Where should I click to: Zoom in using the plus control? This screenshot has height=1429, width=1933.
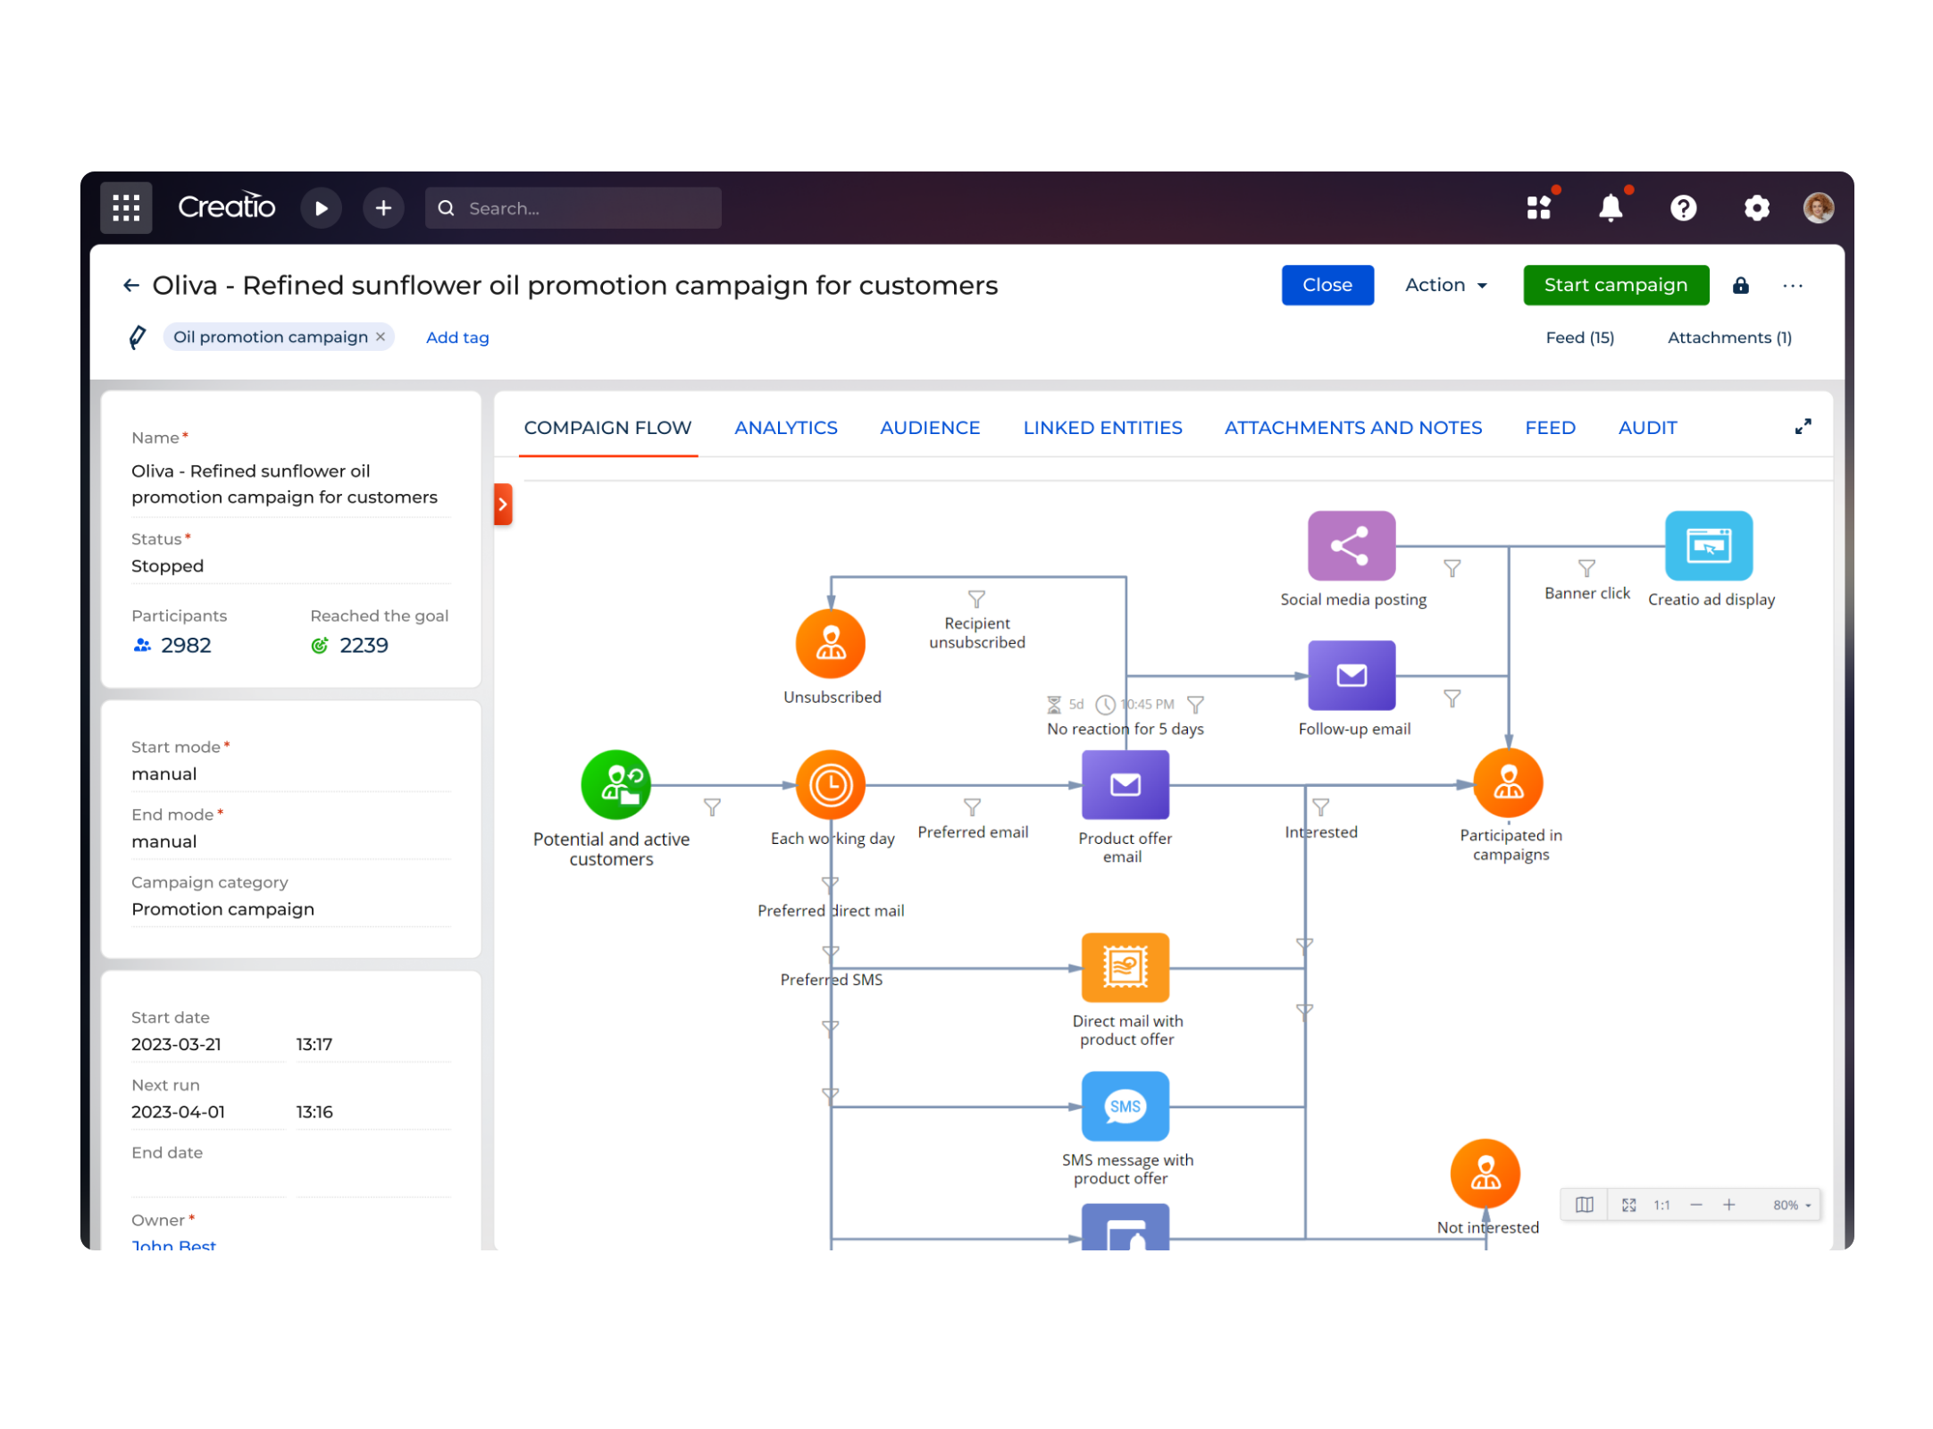[x=1729, y=1204]
